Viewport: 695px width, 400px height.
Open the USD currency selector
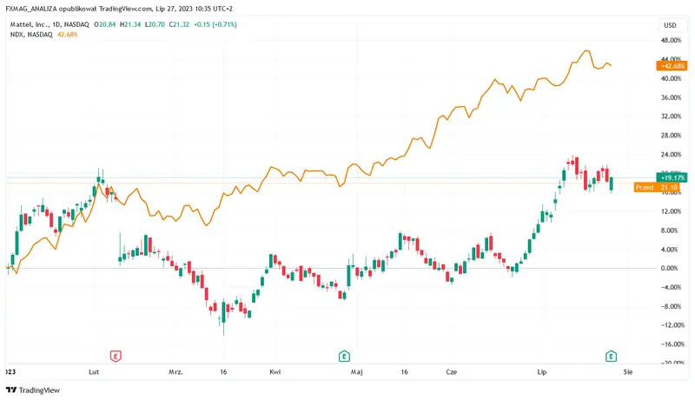click(x=669, y=23)
